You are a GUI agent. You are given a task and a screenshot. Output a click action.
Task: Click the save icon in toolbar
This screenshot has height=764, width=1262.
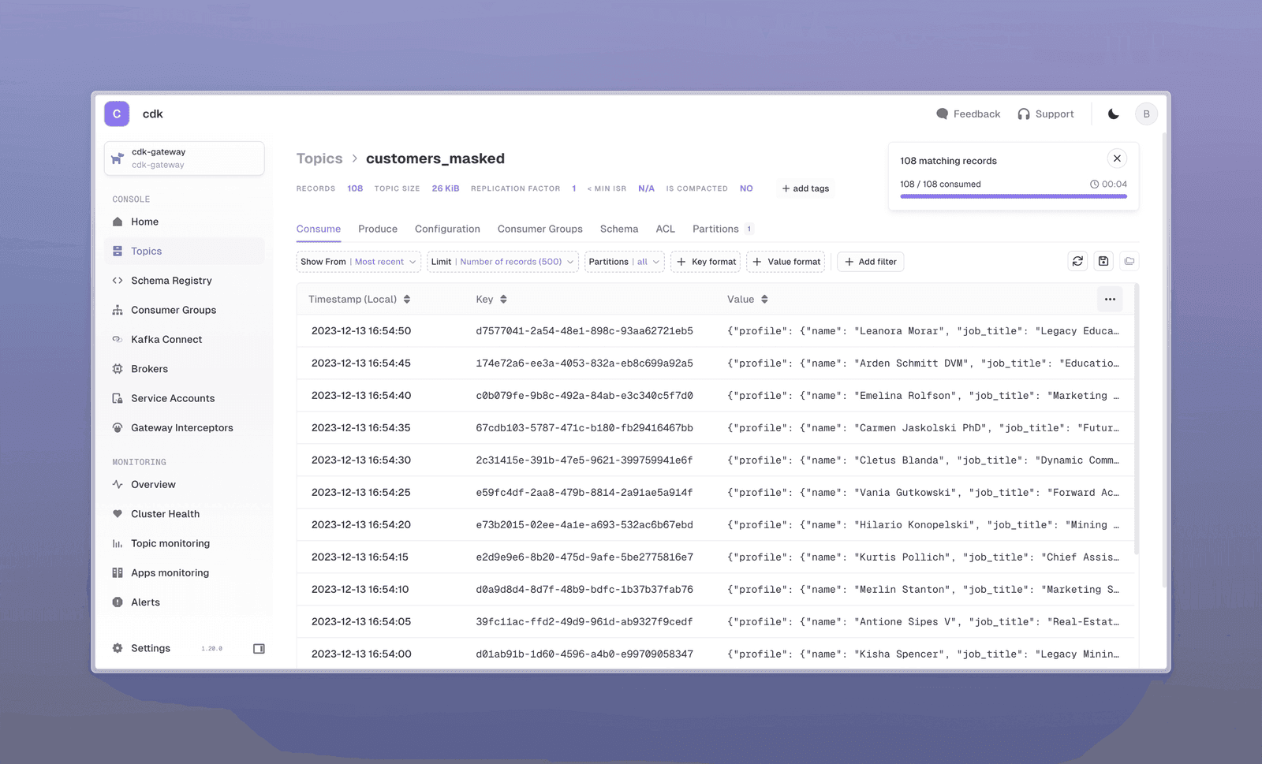tap(1103, 261)
